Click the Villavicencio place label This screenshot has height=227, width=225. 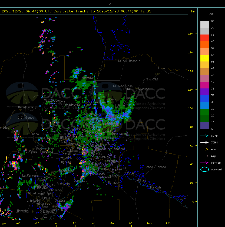tap(55, 101)
